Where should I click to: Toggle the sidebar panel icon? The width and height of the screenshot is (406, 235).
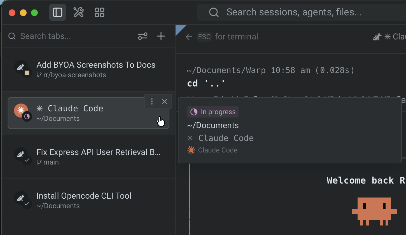(57, 12)
